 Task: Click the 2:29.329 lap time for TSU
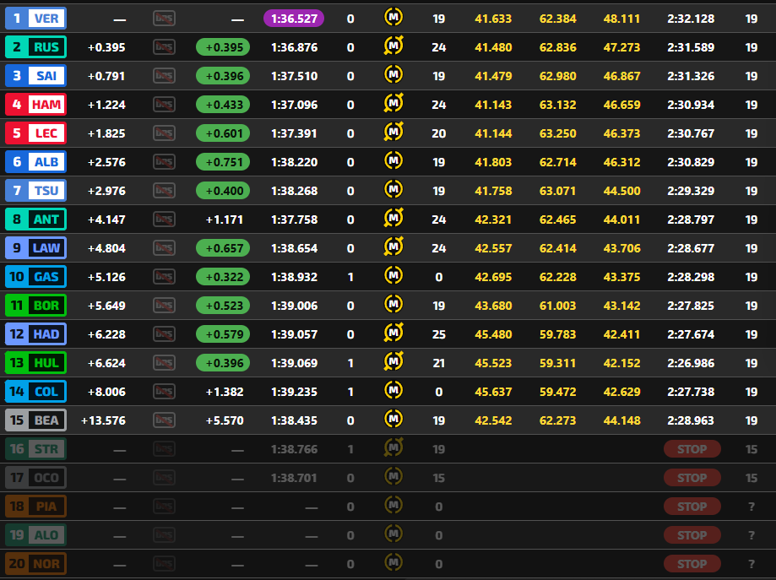click(691, 191)
